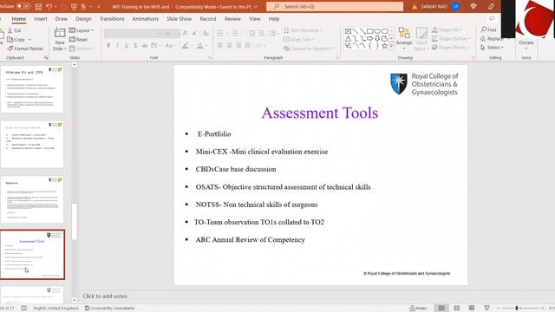Open the Animations tab
This screenshot has height=312, width=555.
tap(145, 19)
